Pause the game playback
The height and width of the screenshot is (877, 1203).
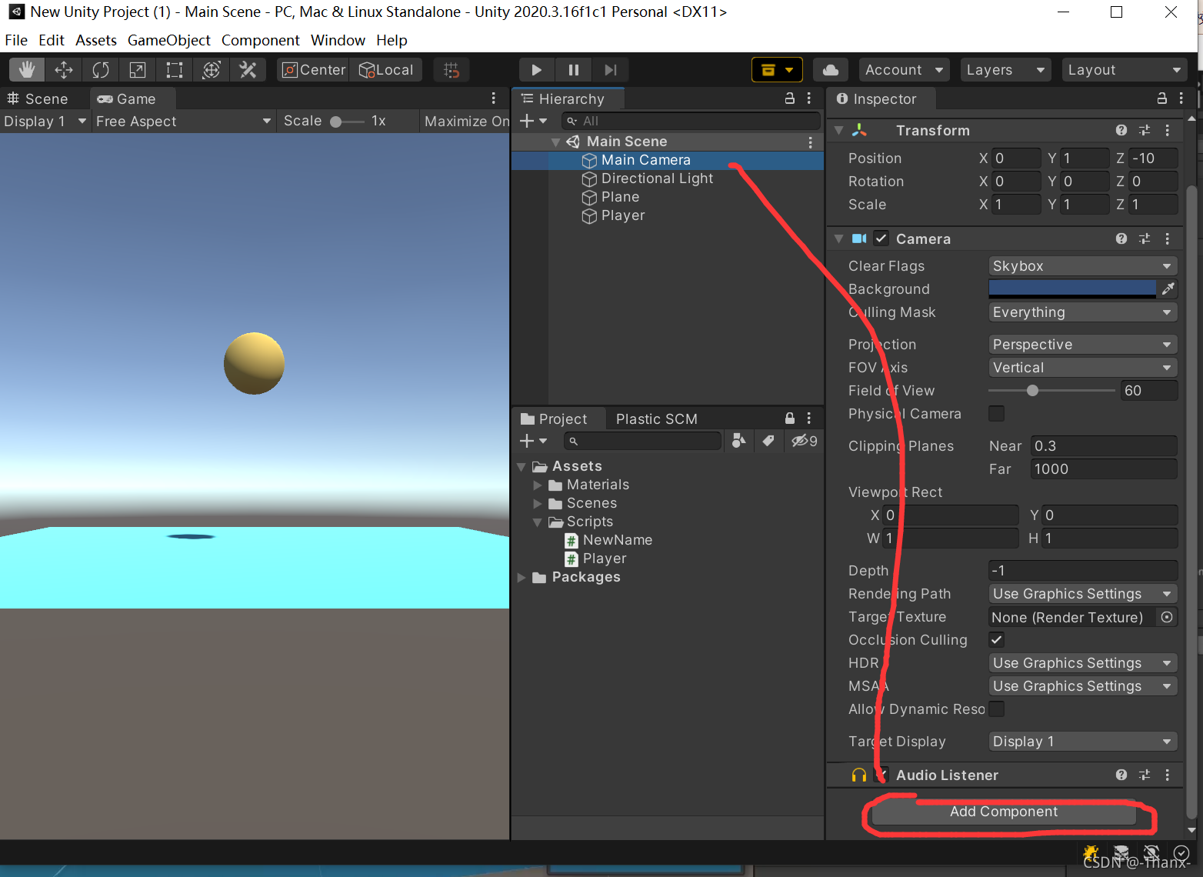click(573, 70)
